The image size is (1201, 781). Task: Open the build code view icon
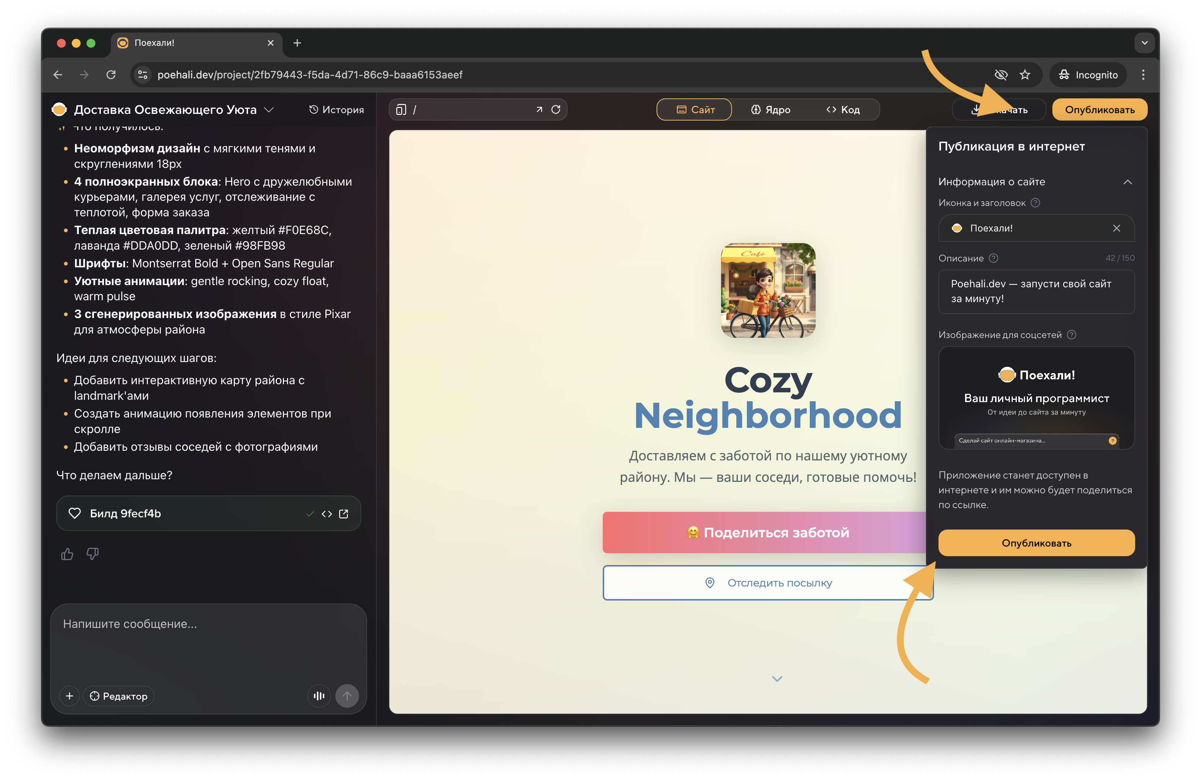[x=327, y=514]
